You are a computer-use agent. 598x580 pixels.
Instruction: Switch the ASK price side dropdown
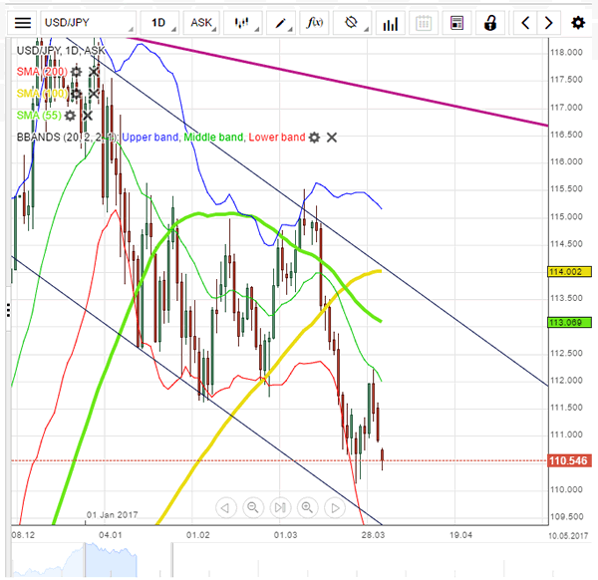[201, 23]
